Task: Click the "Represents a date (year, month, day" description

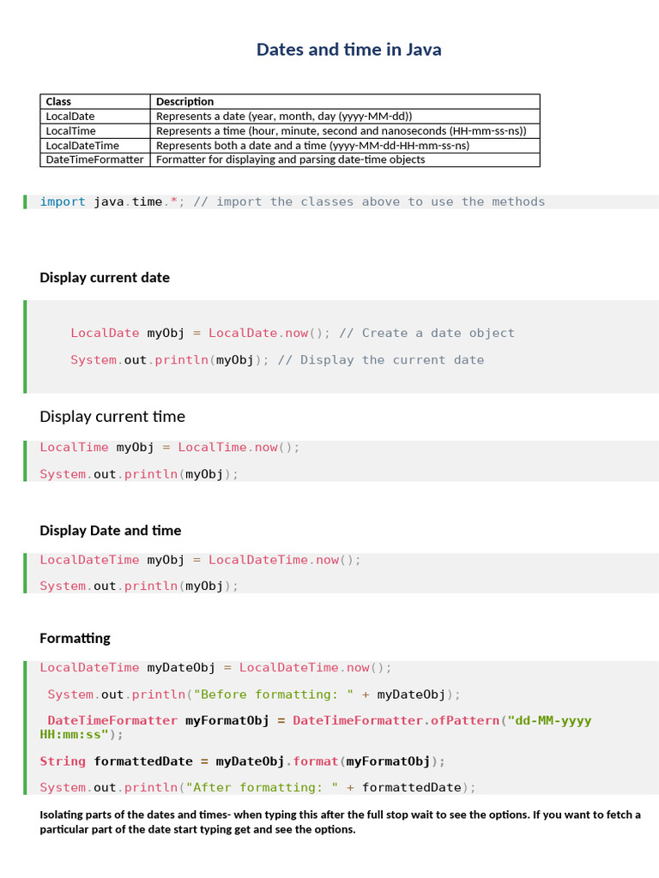Action: (x=284, y=116)
